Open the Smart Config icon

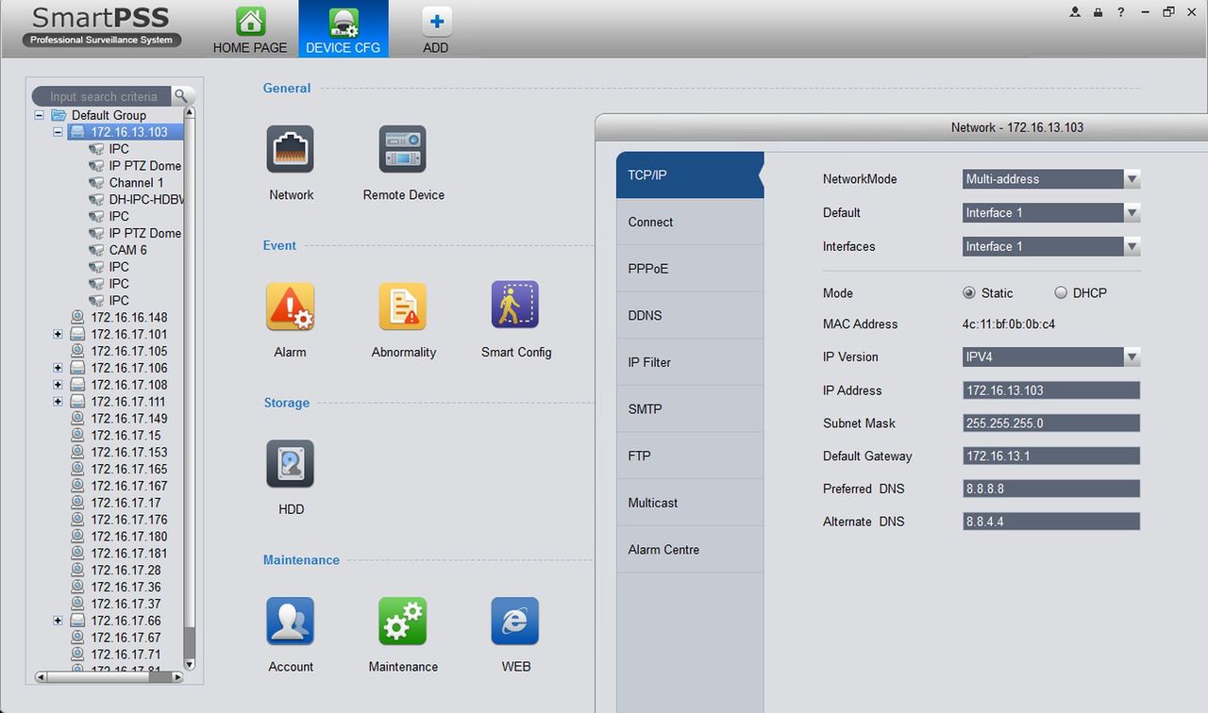(515, 305)
